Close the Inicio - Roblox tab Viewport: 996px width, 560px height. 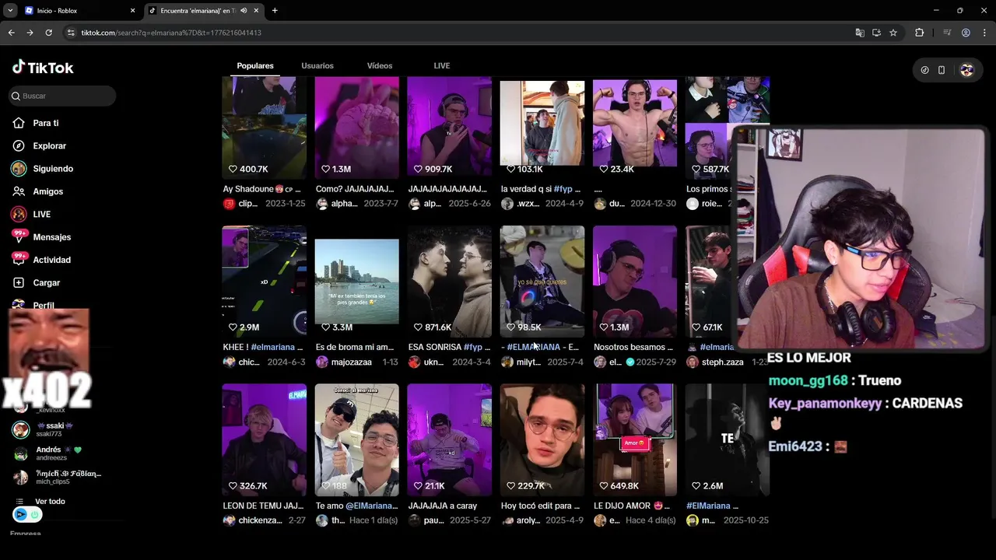[x=132, y=11]
